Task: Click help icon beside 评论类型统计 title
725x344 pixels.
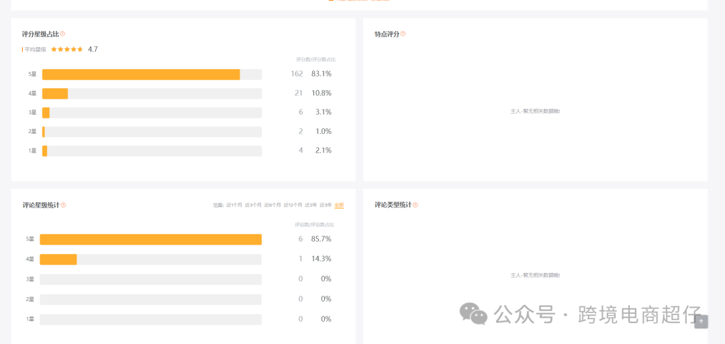Action: click(x=416, y=205)
